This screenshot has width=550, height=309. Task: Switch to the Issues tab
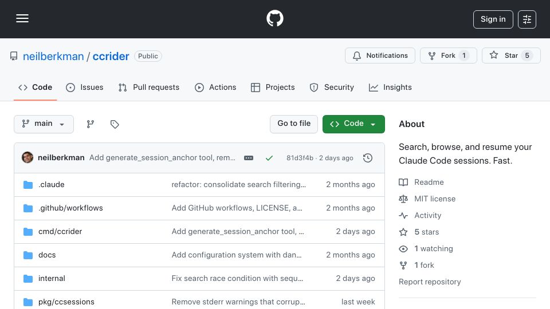(x=85, y=87)
